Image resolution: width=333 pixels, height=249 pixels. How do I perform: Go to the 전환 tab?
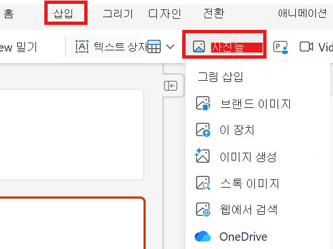214,13
